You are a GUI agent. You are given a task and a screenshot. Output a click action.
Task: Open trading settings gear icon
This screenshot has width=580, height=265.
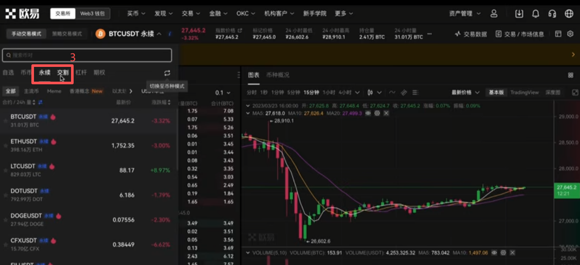point(570,34)
